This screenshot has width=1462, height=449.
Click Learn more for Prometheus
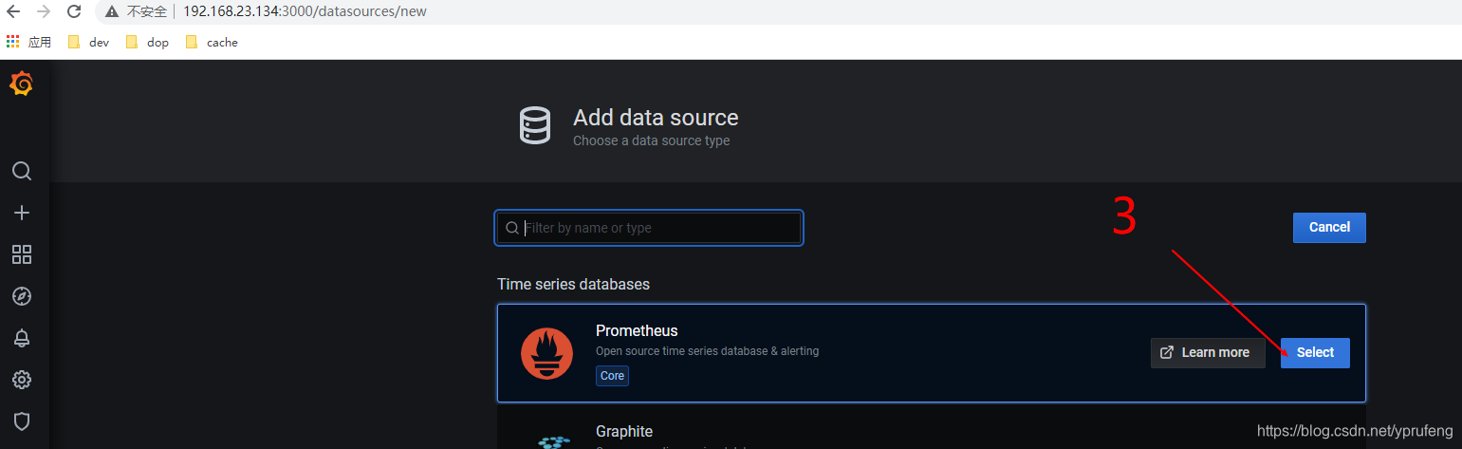point(1207,352)
